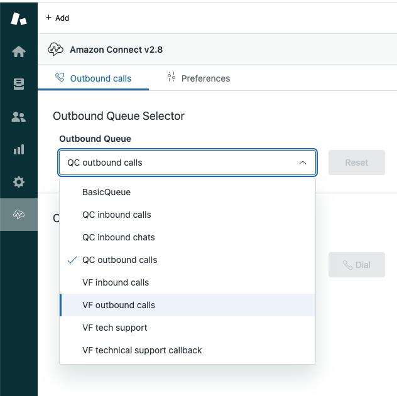The height and width of the screenshot is (396, 397).
Task: Switch to the Preferences tab
Action: tap(198, 78)
